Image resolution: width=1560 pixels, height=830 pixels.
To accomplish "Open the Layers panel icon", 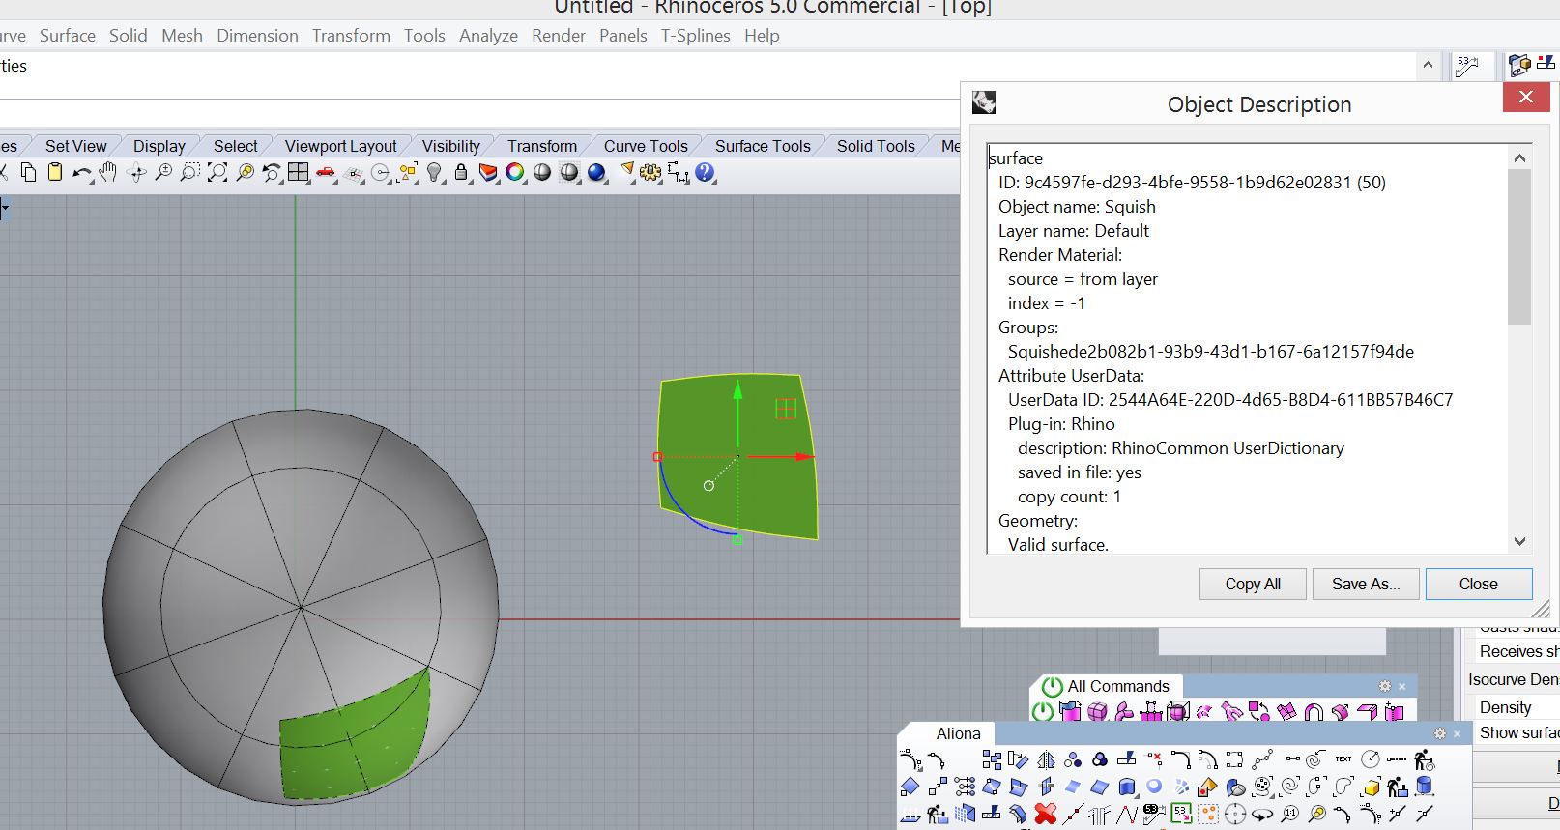I will point(489,173).
